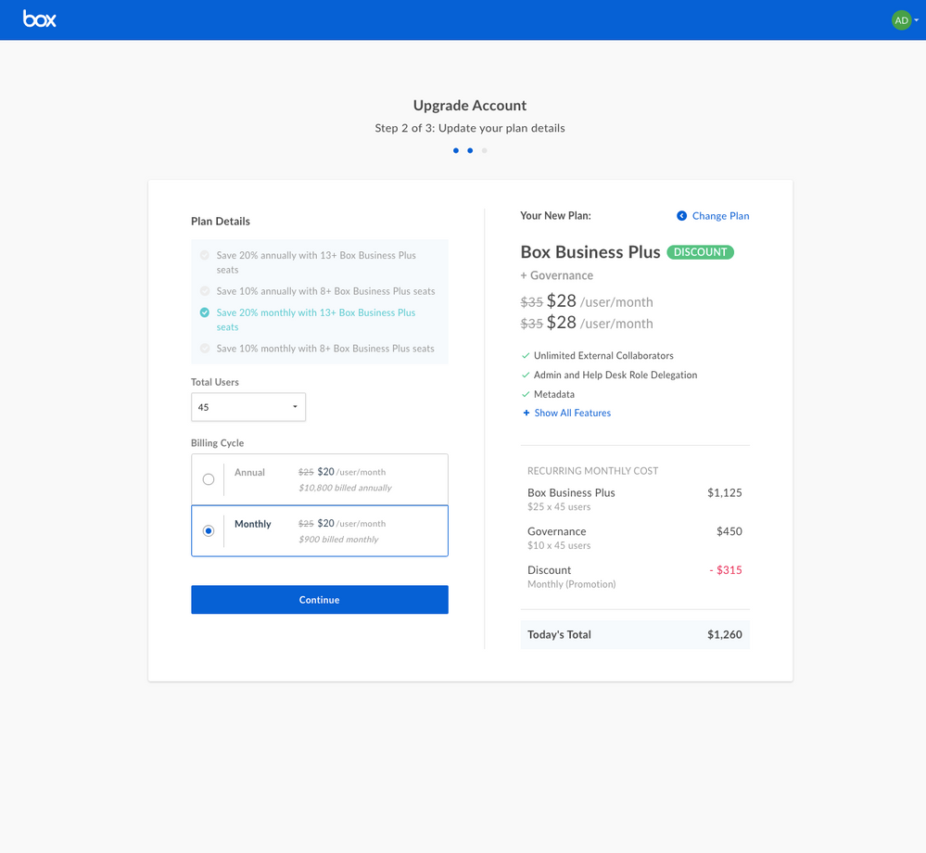
Task: Click '$900 billed monthly' text
Action: click(338, 540)
